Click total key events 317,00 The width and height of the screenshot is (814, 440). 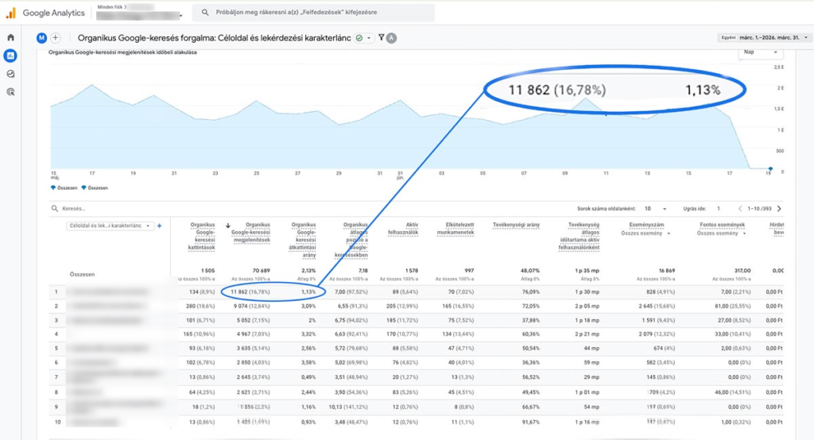(742, 270)
